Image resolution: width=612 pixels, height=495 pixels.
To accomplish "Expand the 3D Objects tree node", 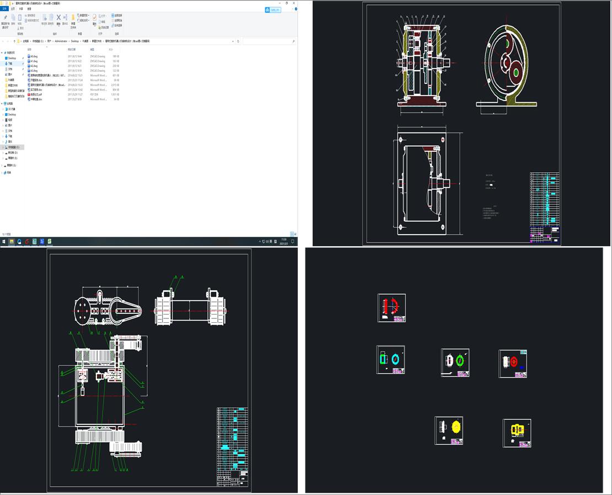I will tap(2, 109).
